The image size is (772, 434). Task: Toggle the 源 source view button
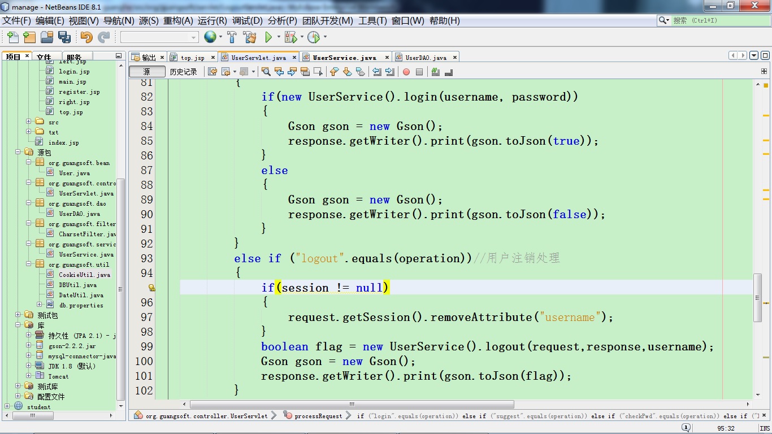point(146,72)
